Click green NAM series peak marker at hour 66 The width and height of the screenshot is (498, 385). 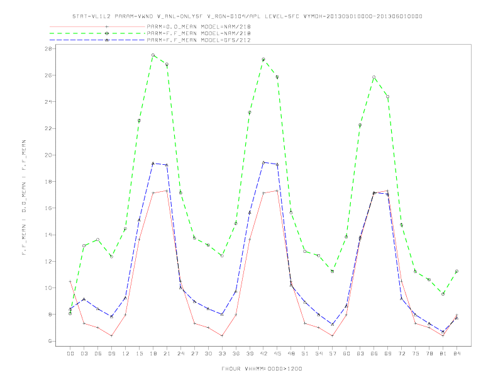(x=374, y=77)
